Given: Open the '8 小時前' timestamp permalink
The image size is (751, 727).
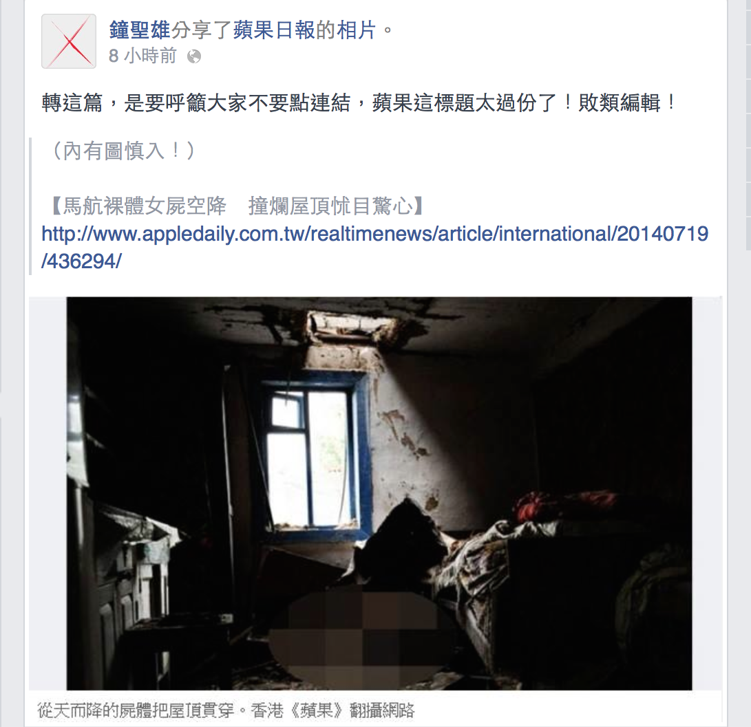Looking at the screenshot, I should coord(142,56).
